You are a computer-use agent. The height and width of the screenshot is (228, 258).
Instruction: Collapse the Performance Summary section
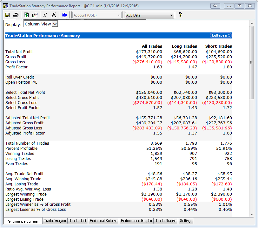click(221, 36)
